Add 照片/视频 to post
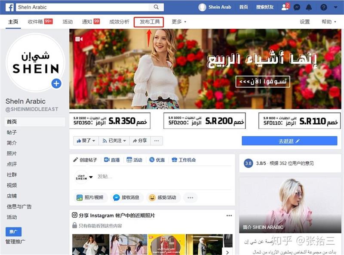The height and width of the screenshot is (255, 344). [90, 197]
